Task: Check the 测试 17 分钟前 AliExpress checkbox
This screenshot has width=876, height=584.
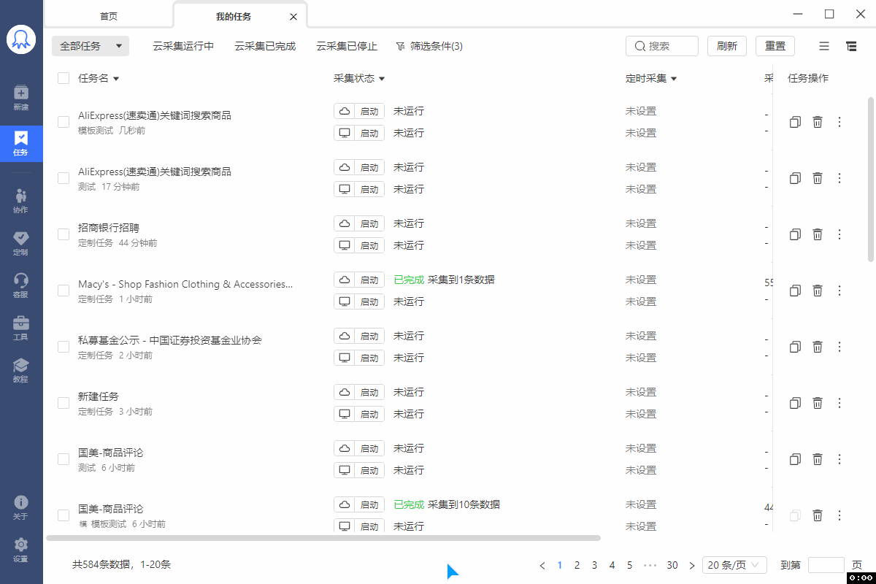Action: coord(64,178)
